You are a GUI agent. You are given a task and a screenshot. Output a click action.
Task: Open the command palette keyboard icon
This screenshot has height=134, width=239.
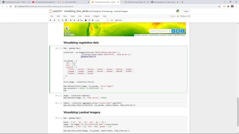coord(112,20)
